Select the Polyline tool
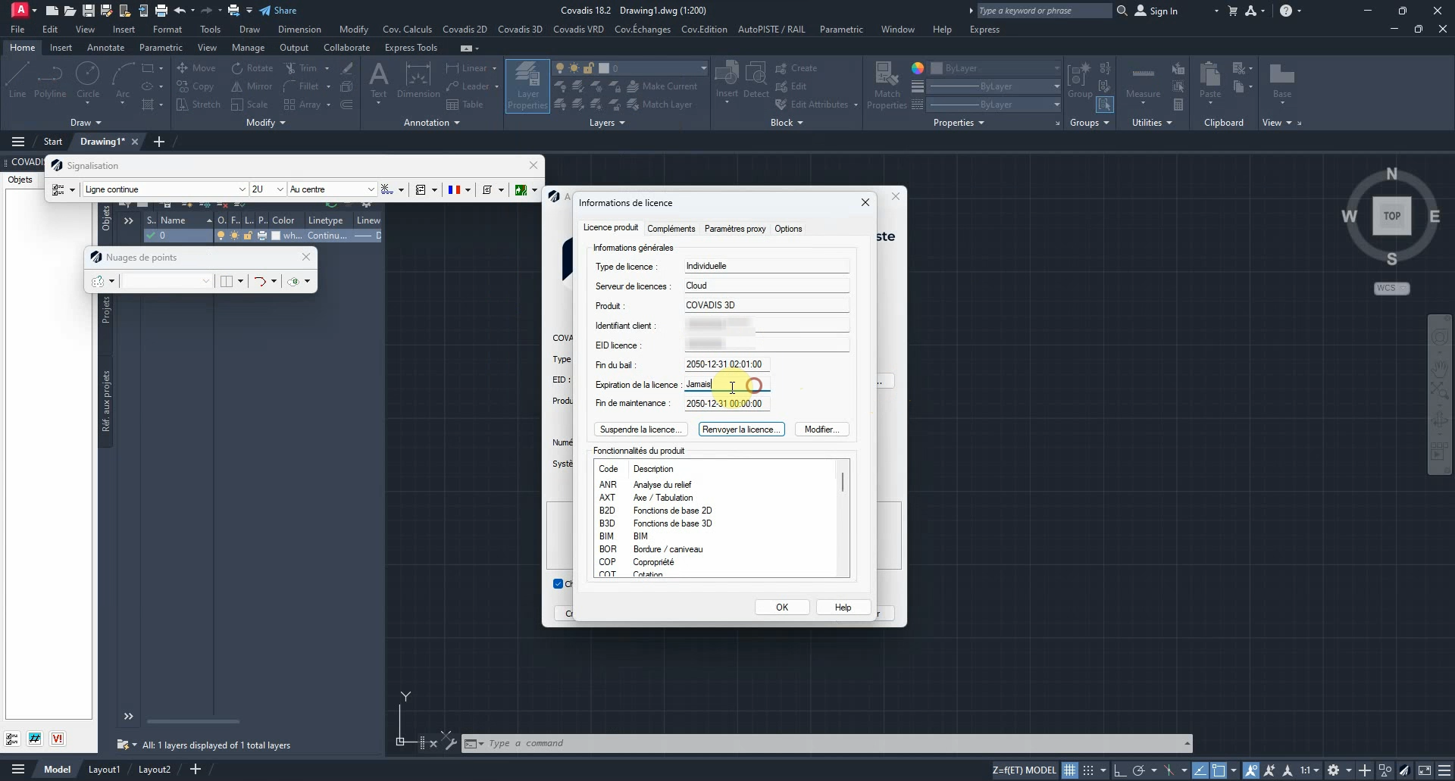The width and height of the screenshot is (1455, 781). 50,80
